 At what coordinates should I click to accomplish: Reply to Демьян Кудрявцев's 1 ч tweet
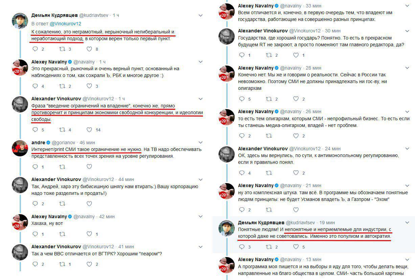(x=35, y=49)
